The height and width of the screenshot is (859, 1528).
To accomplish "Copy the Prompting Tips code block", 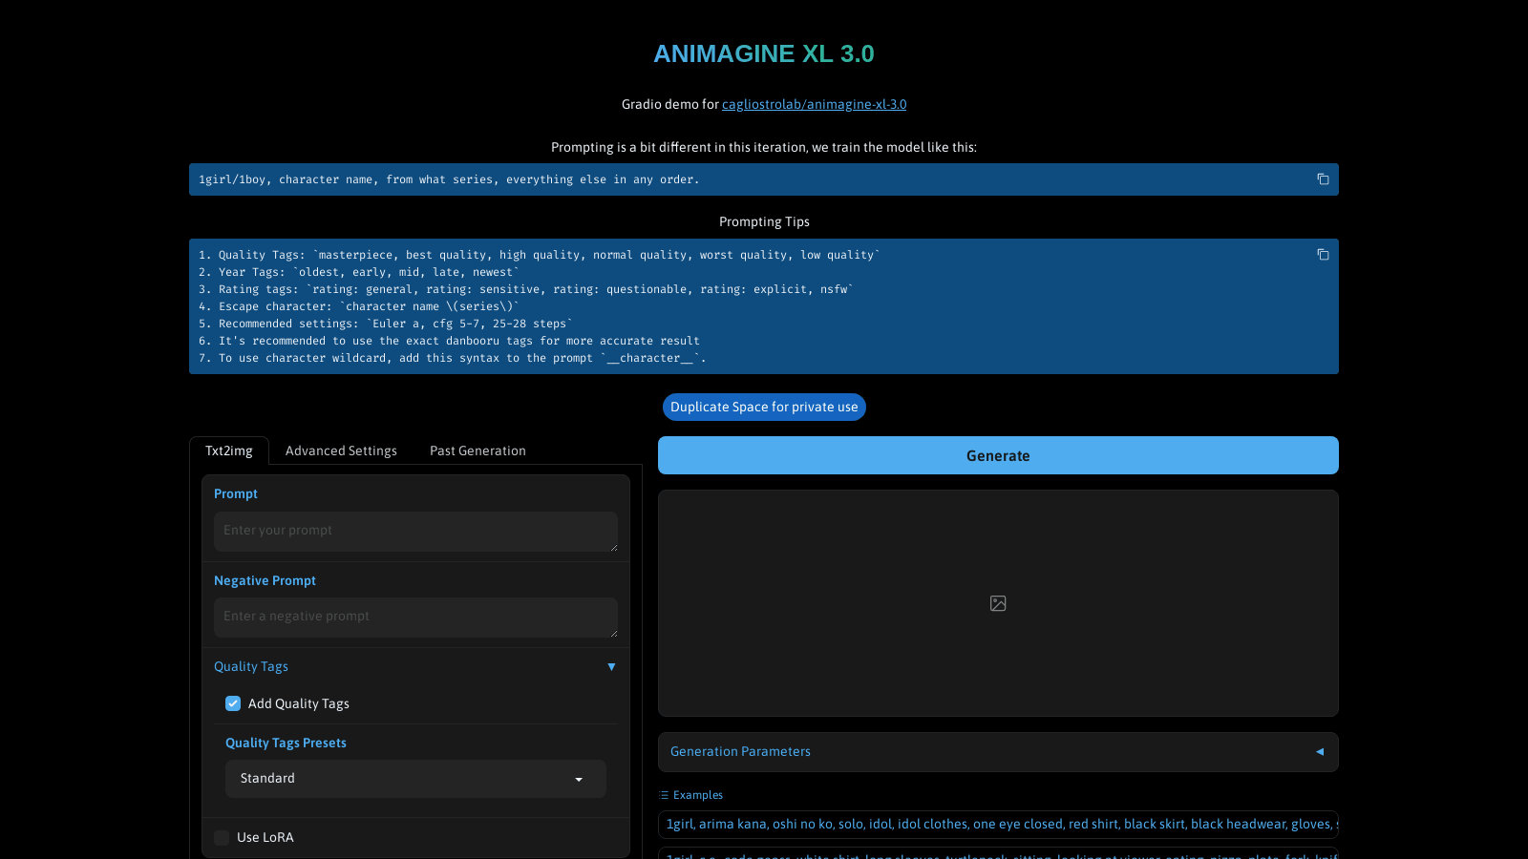I will coord(1323,255).
